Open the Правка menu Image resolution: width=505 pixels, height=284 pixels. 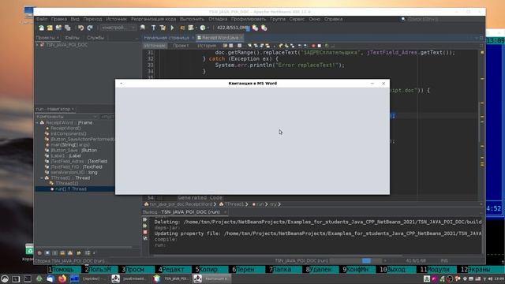[x=59, y=19]
